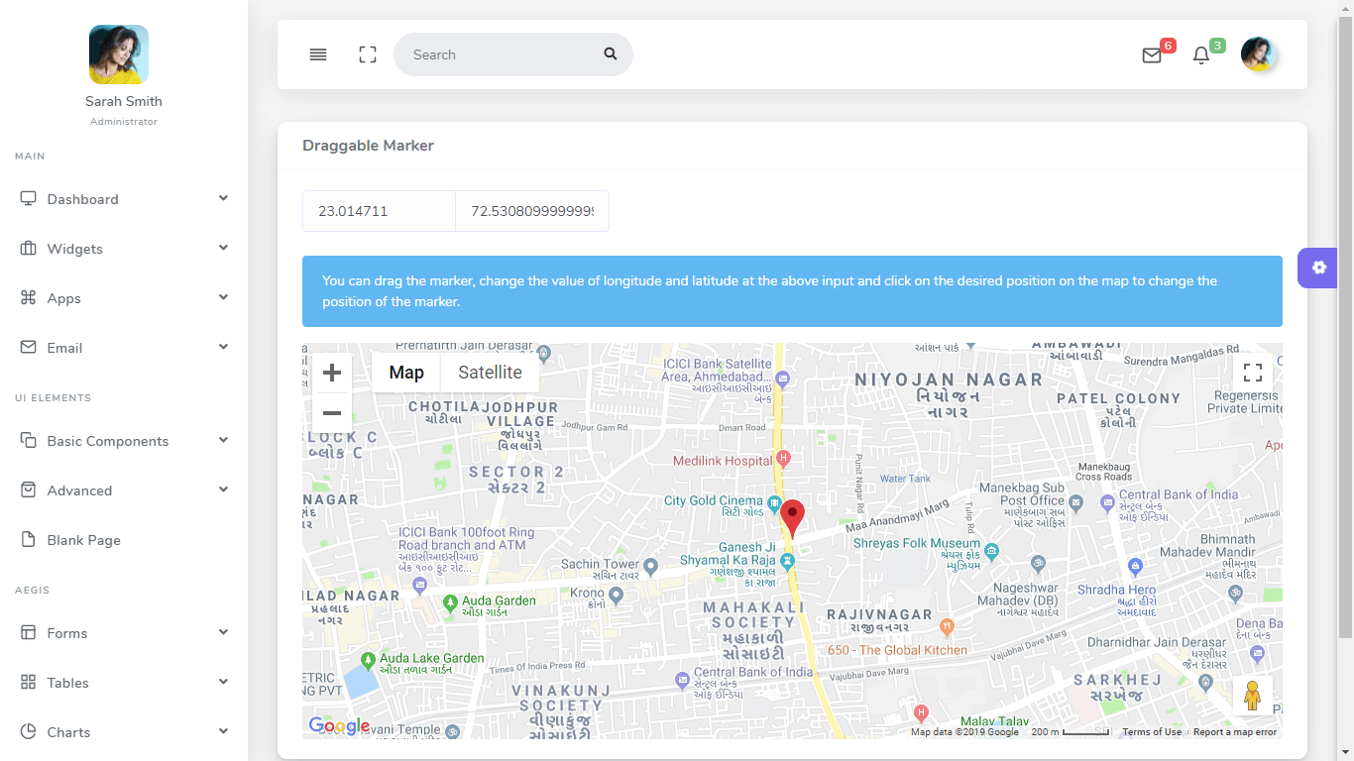Click the sidebar profile photo
The height and width of the screenshot is (761, 1354).
(119, 54)
